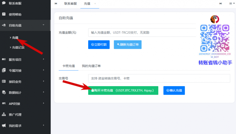Click the 充值金额(元) label
The width and height of the screenshot is (236, 134).
coord(67,33)
